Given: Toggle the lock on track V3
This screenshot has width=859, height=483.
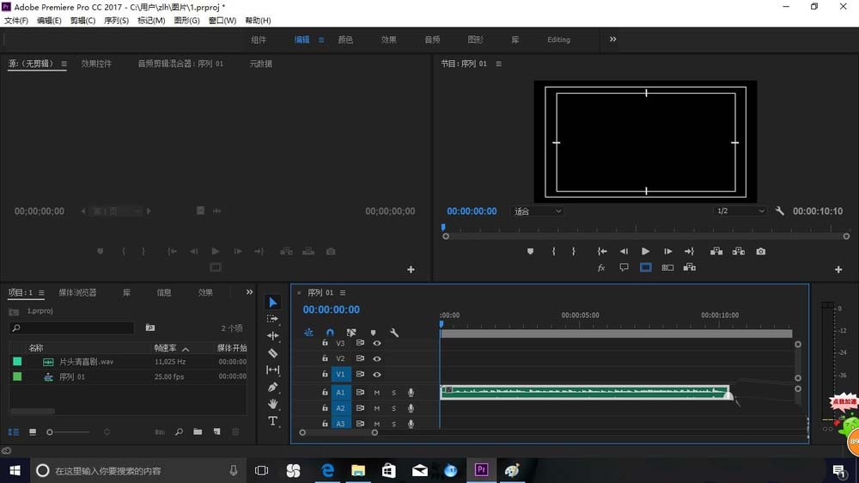Looking at the screenshot, I should tap(325, 343).
